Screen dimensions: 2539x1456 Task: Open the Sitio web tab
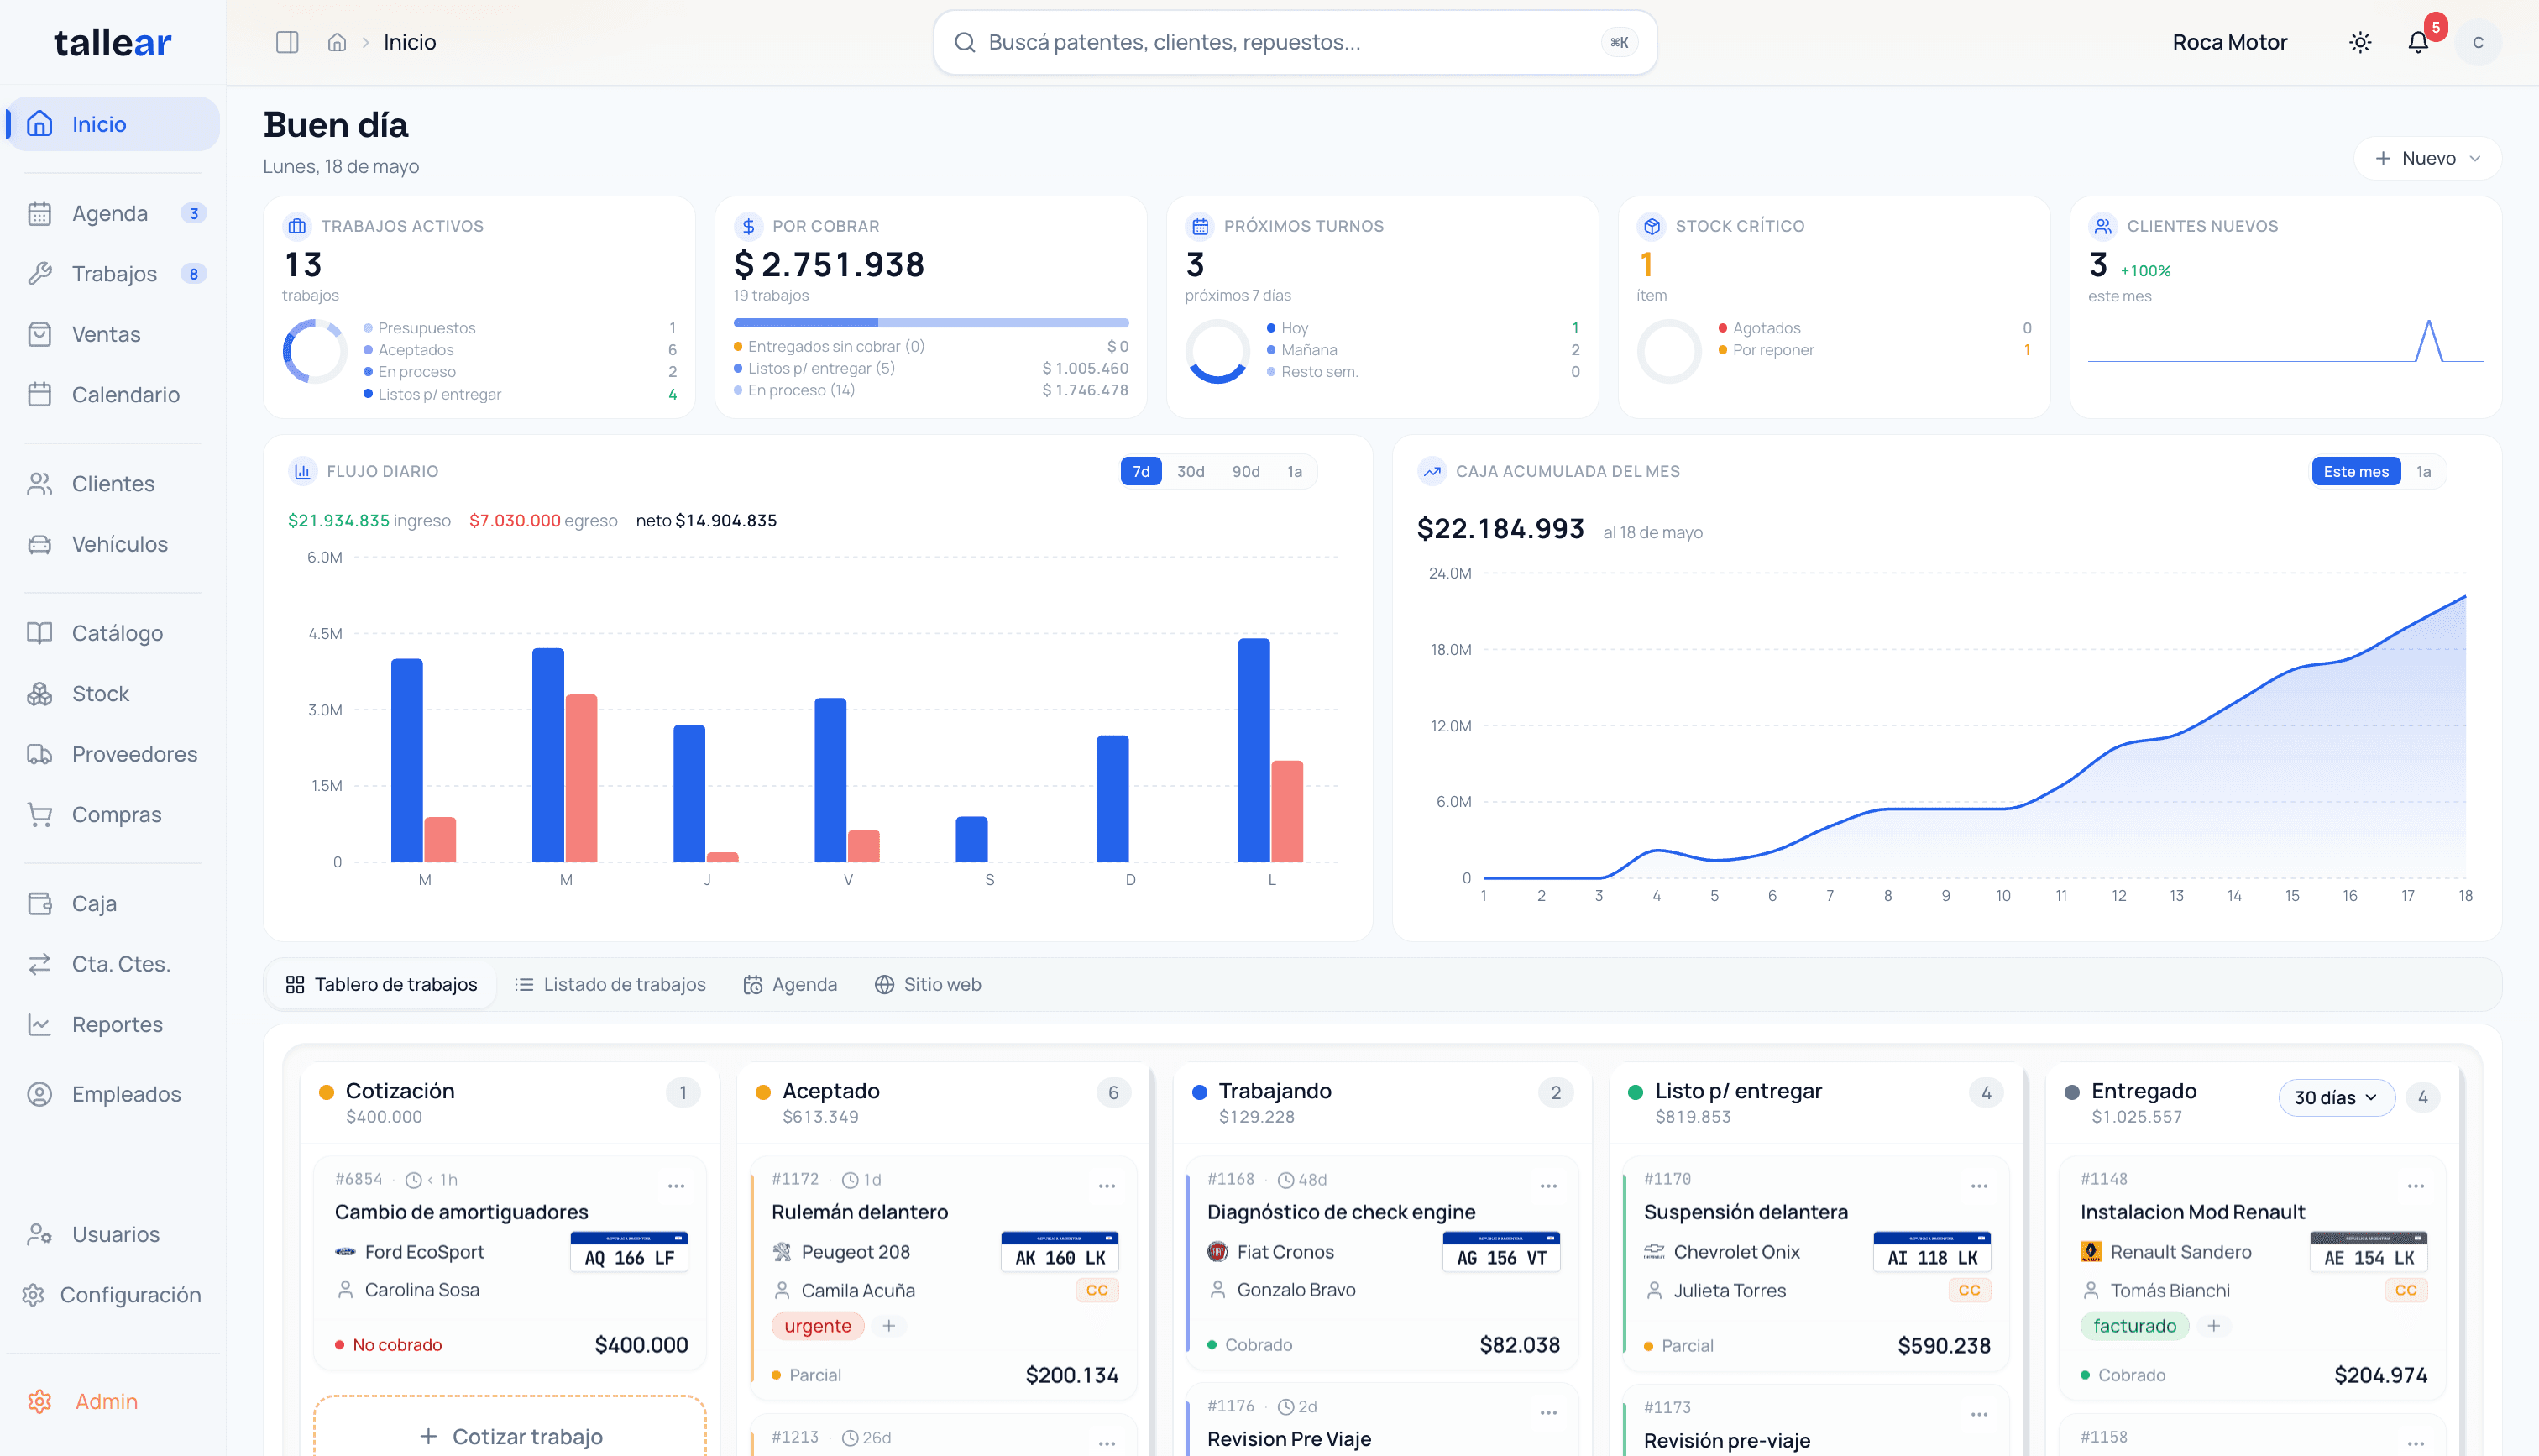click(928, 984)
